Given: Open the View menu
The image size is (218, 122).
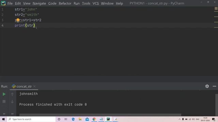Looking at the screenshot, I should click(x=27, y=3).
